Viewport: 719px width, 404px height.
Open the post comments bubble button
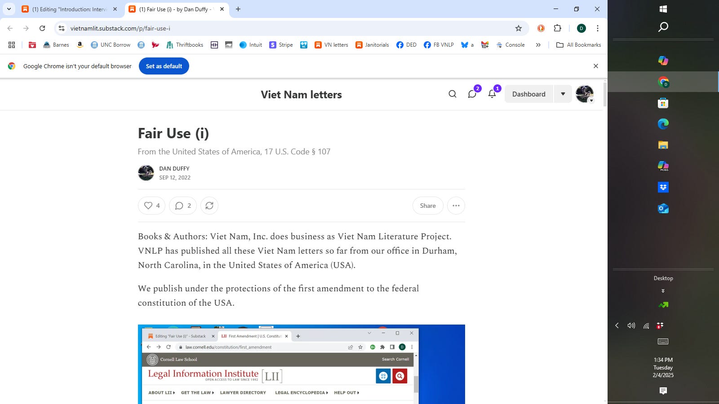tap(183, 206)
